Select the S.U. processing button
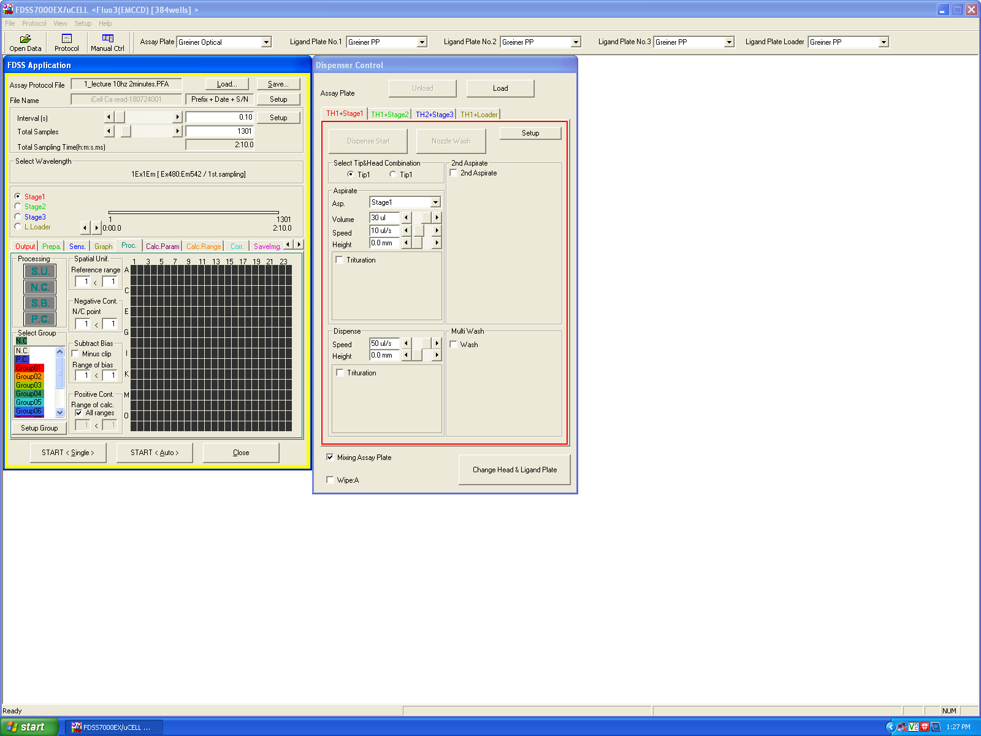Viewport: 981px width, 736px height. click(40, 271)
